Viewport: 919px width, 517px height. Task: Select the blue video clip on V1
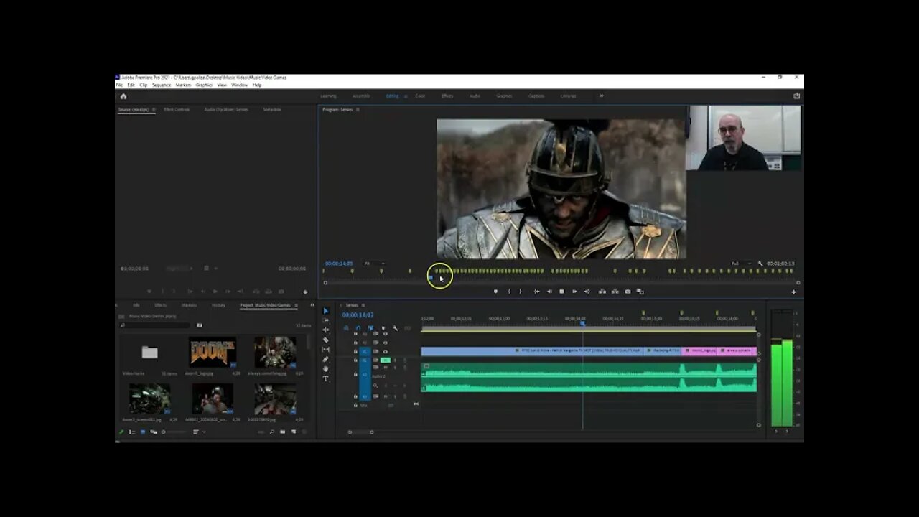click(x=533, y=351)
